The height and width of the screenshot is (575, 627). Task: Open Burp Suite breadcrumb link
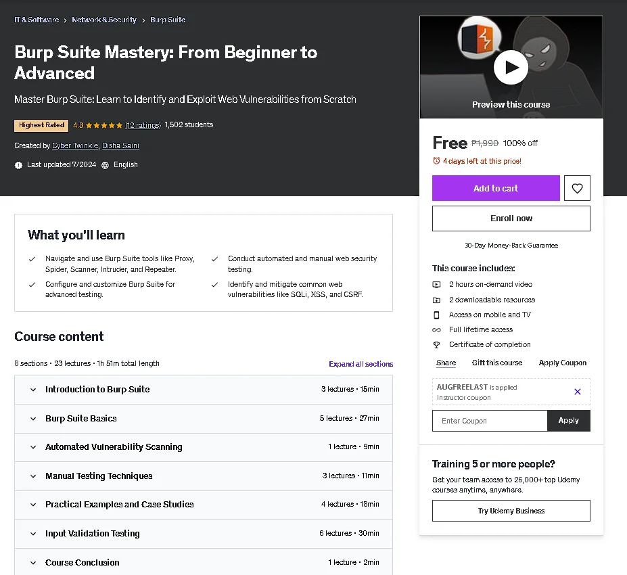pos(168,20)
